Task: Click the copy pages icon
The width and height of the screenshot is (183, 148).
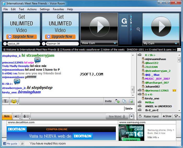Action: coord(124,101)
